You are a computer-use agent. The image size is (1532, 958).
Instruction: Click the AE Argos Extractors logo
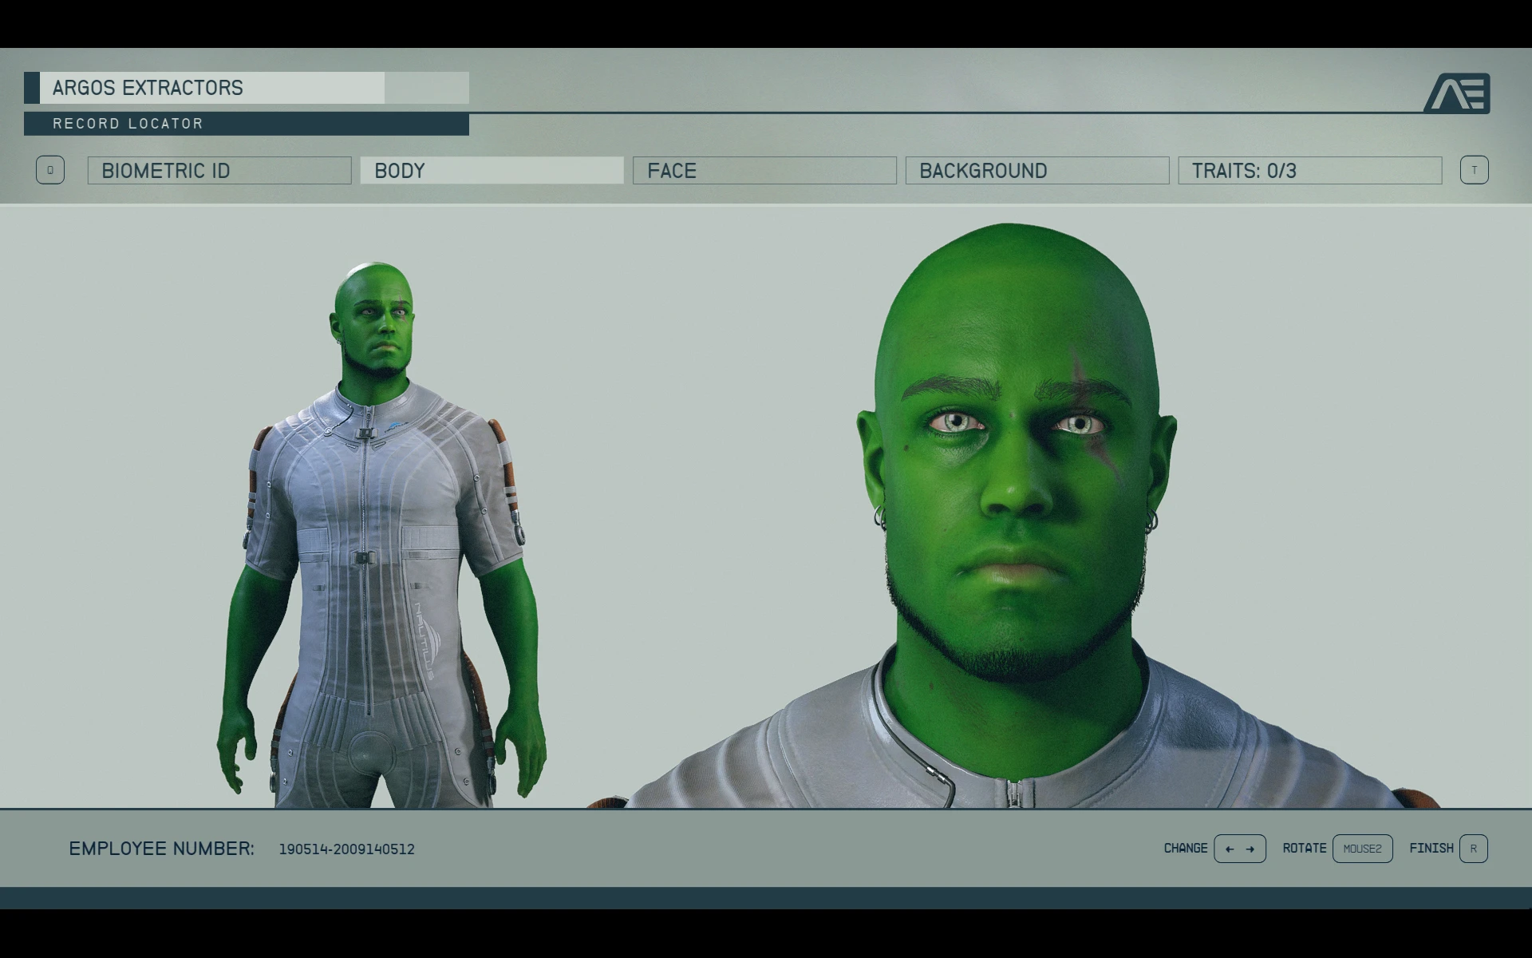(1457, 93)
